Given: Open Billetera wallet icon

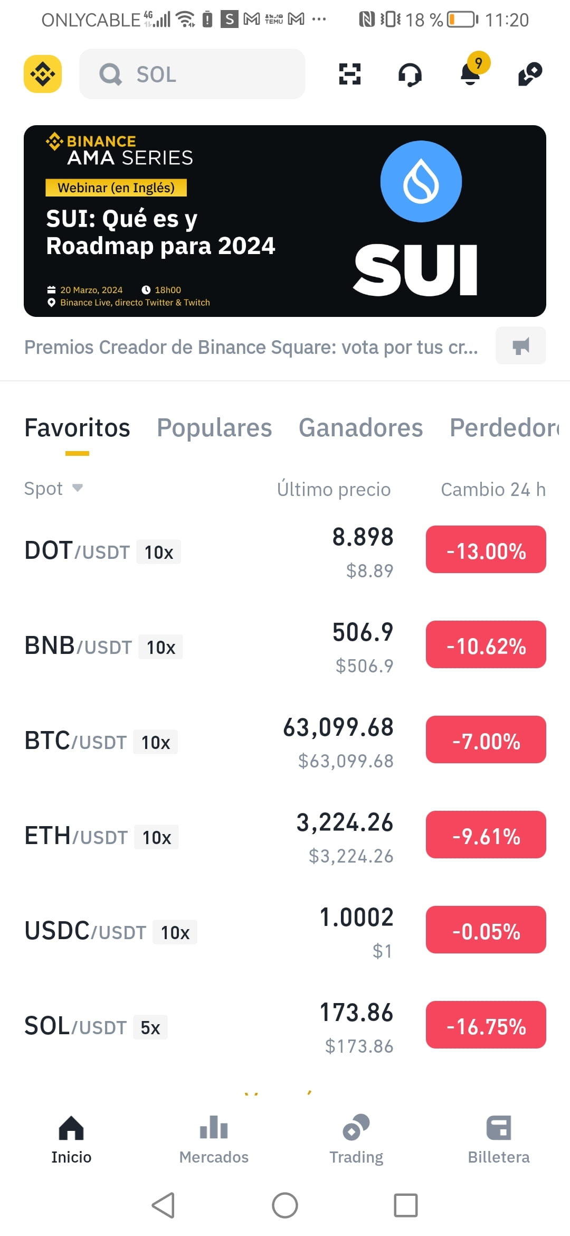Looking at the screenshot, I should 499,1127.
